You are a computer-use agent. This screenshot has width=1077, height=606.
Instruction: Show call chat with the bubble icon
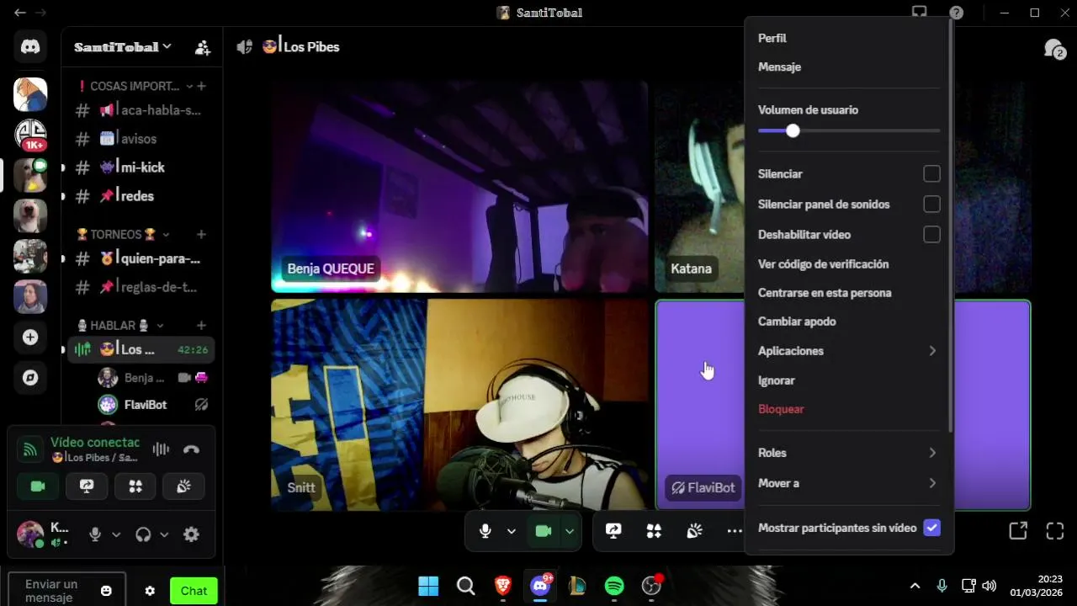tap(1053, 49)
